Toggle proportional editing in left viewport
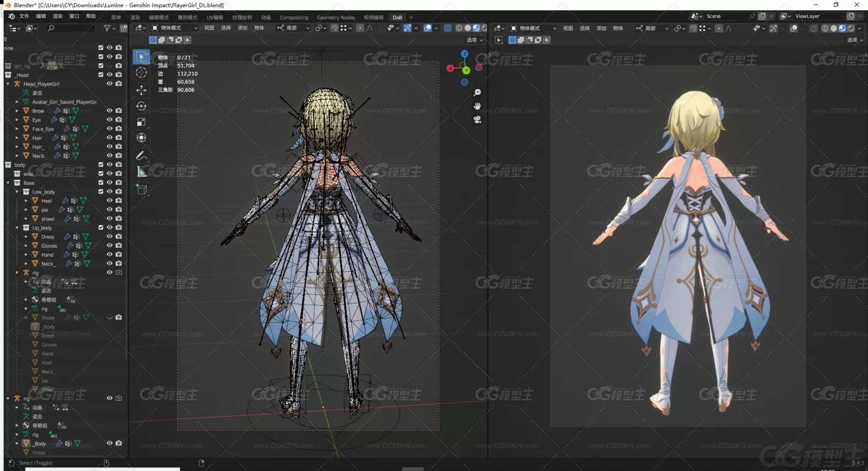The height and width of the screenshot is (471, 868). [360, 28]
